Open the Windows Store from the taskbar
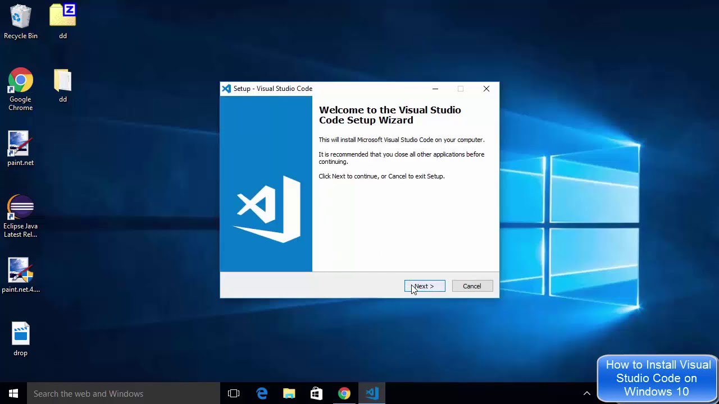This screenshot has width=719, height=404. coord(317,393)
